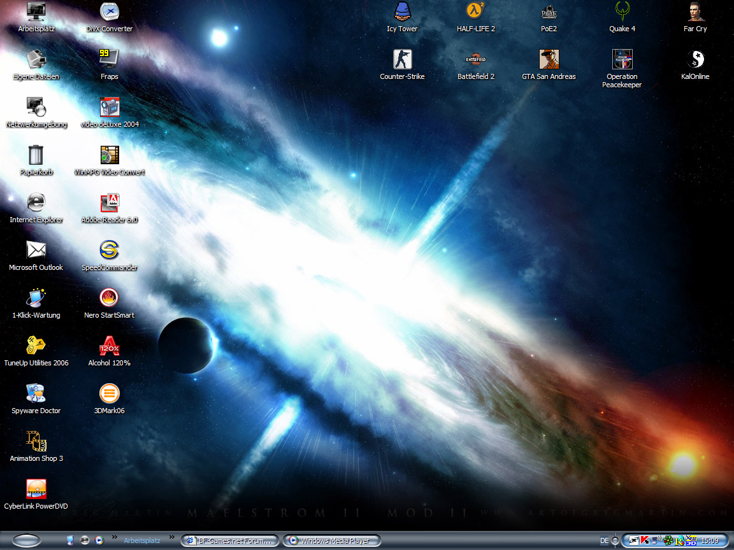734x550 pixels.
Task: Select the Icy Tower game icon
Action: [402, 17]
